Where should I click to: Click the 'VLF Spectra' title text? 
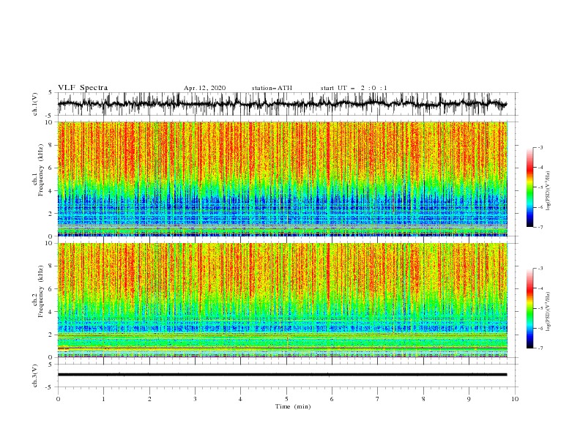(83, 88)
